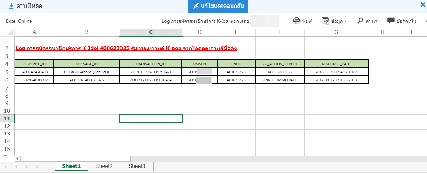Click the แก้ไขและตอบกลับ edit and reply button
Screen dimensions: 427x174
point(218,6)
